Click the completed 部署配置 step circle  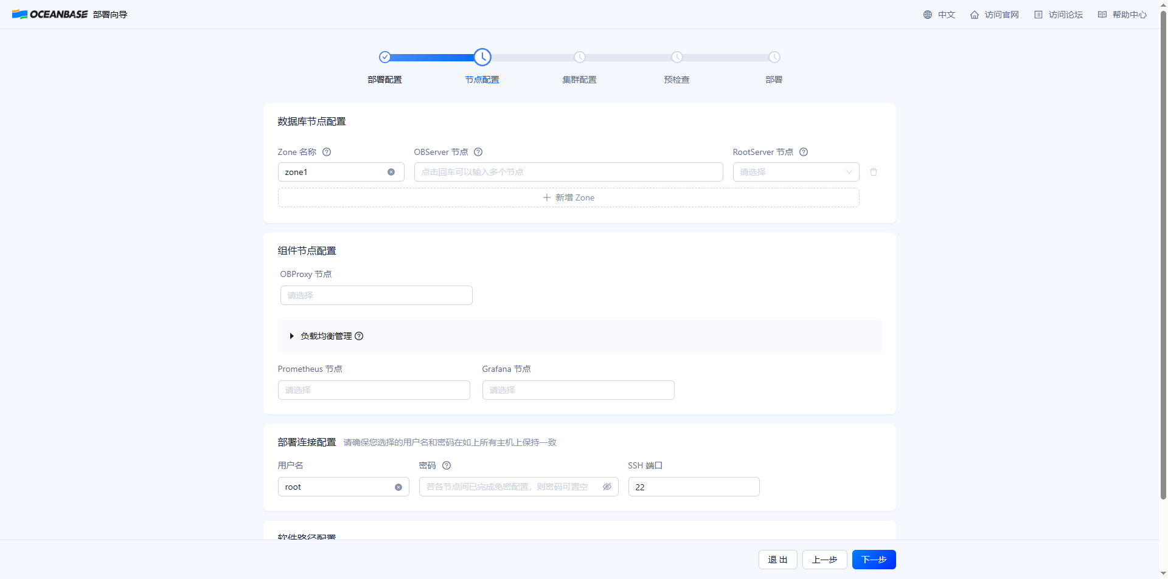click(385, 57)
